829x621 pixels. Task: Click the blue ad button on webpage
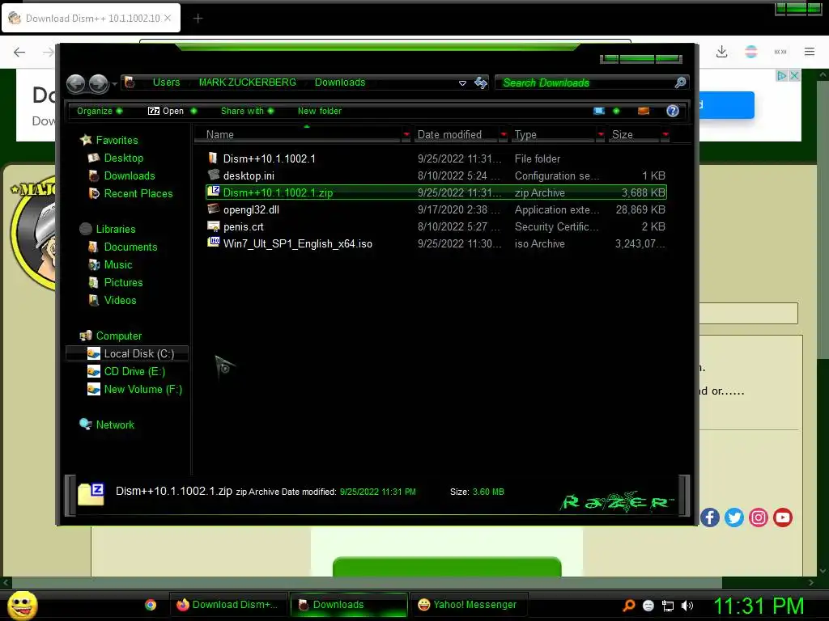click(x=727, y=104)
